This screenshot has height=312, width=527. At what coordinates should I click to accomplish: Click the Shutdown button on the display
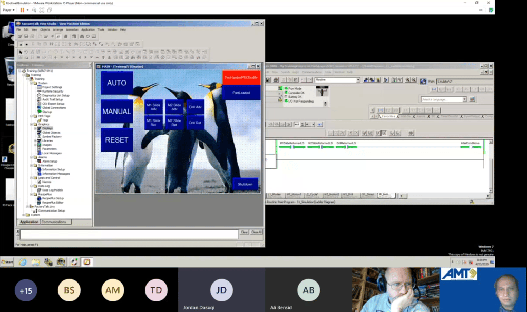click(x=245, y=184)
